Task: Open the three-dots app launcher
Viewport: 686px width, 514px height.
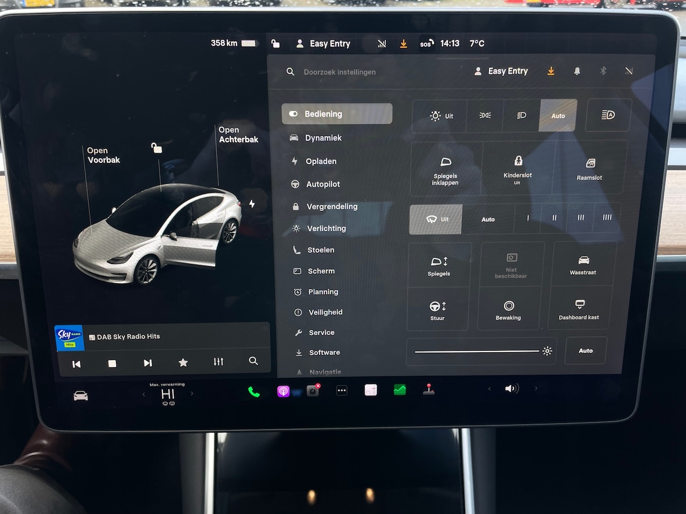Action: tap(342, 391)
